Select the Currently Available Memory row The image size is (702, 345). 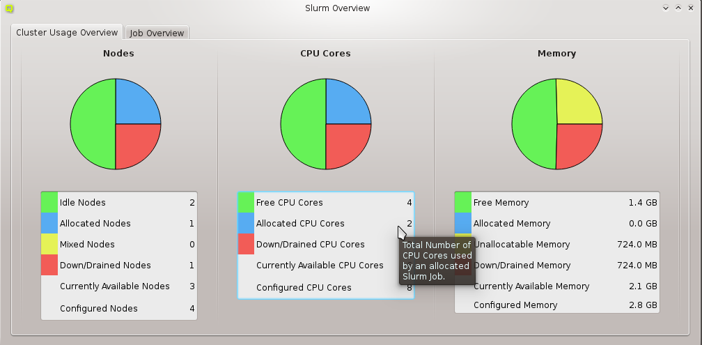pos(557,286)
